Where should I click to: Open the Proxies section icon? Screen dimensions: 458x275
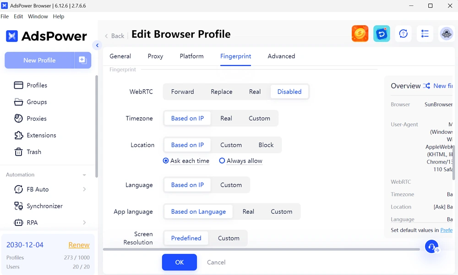click(x=18, y=118)
